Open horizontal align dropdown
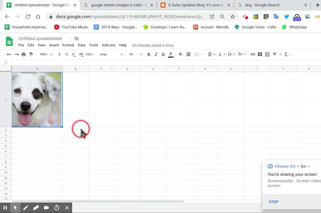The height and width of the screenshot is (213, 321). pos(211,54)
